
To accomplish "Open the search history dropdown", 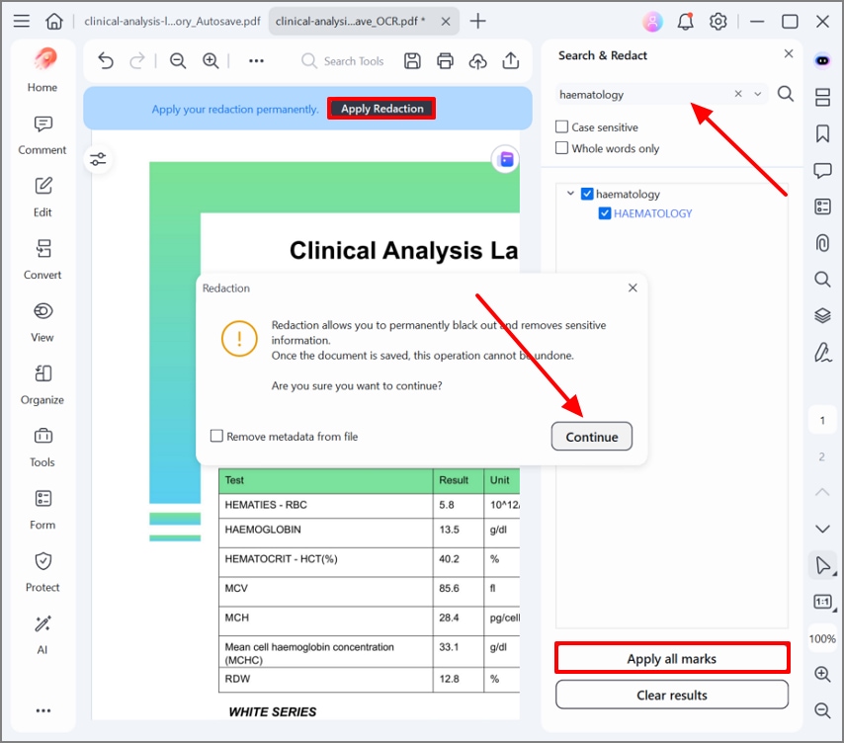I will pyautogui.click(x=758, y=94).
